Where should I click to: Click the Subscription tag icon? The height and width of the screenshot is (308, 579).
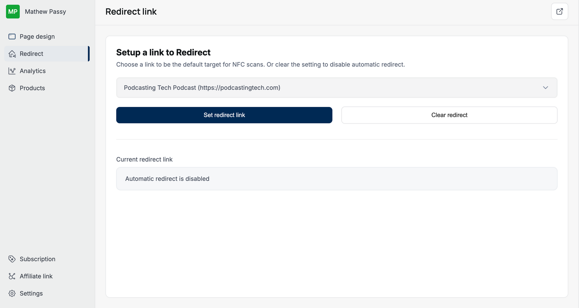click(x=12, y=259)
